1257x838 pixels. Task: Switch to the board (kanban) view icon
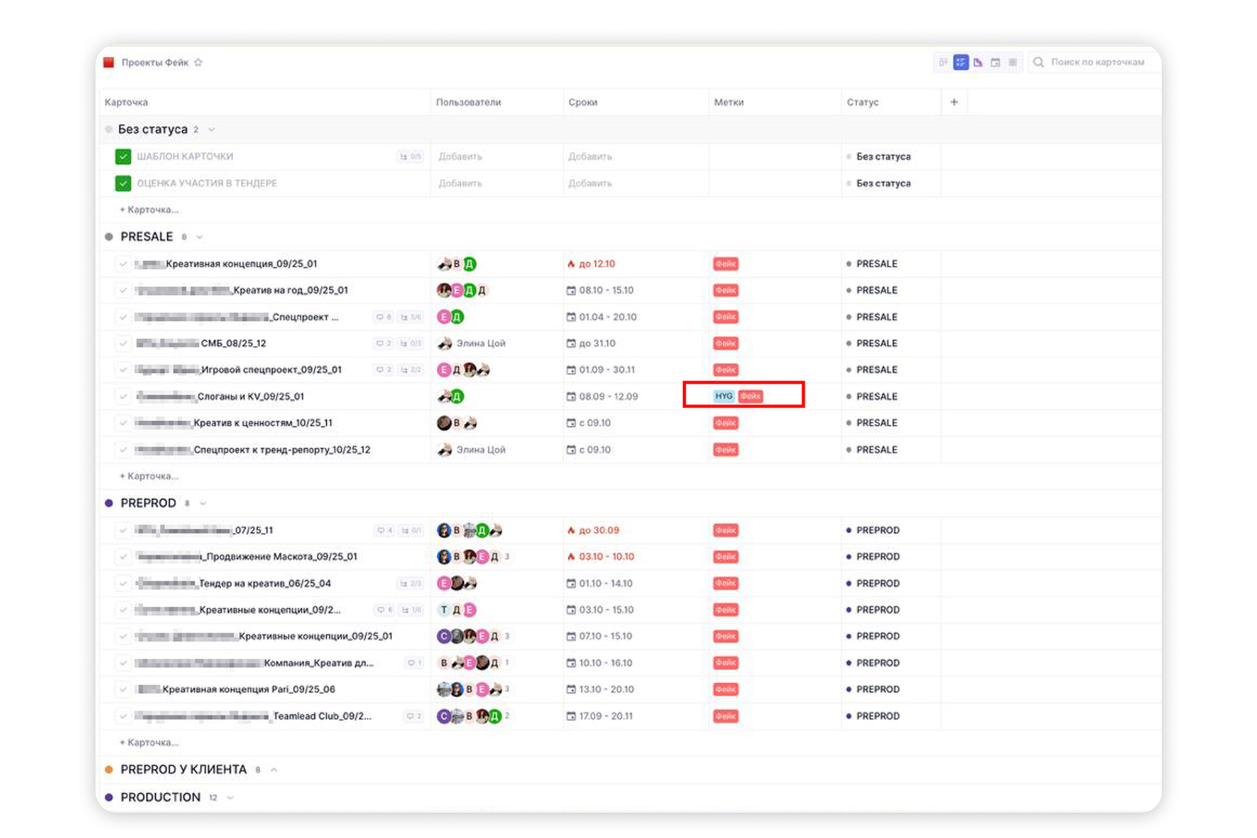(x=943, y=62)
